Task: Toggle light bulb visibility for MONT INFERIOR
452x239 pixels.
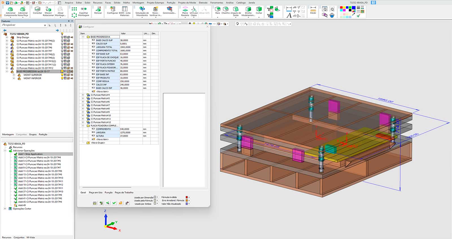Action: click(62, 78)
